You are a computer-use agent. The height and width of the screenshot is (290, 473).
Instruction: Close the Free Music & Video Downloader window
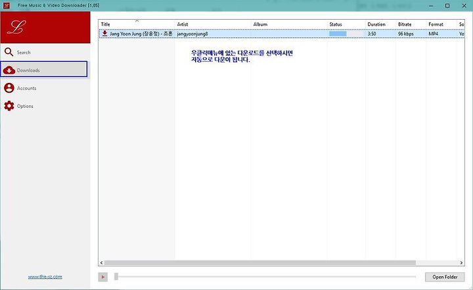pyautogui.click(x=464, y=6)
